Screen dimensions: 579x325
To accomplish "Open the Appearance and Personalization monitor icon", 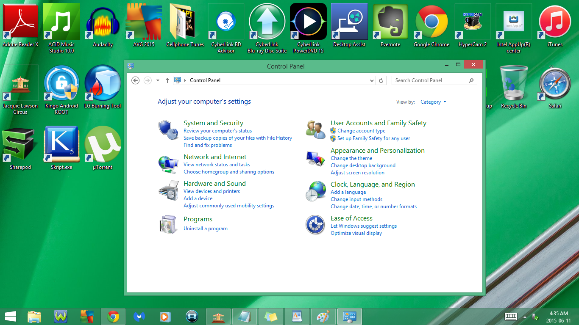I will 315,159.
